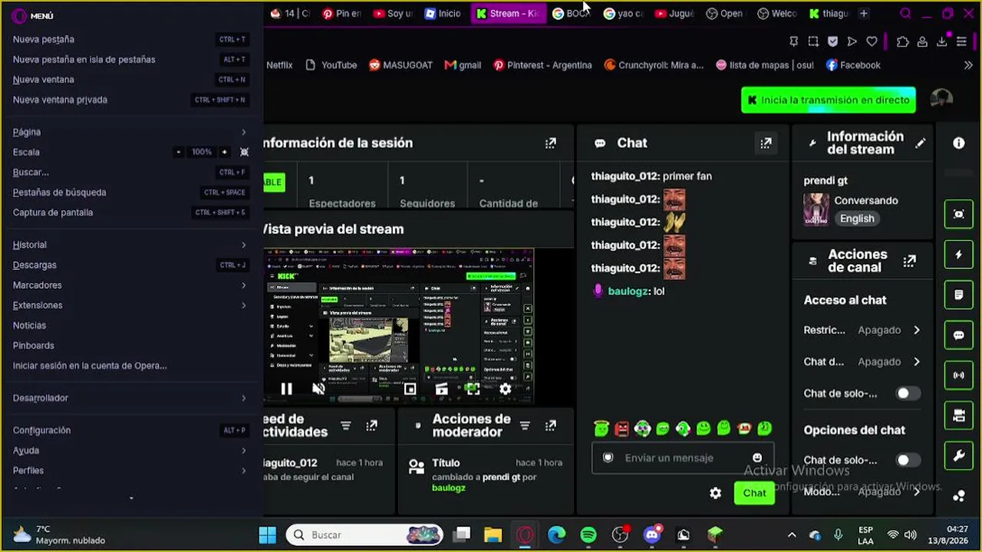
Task: Expand the Perfiles submenu
Action: tap(130, 471)
